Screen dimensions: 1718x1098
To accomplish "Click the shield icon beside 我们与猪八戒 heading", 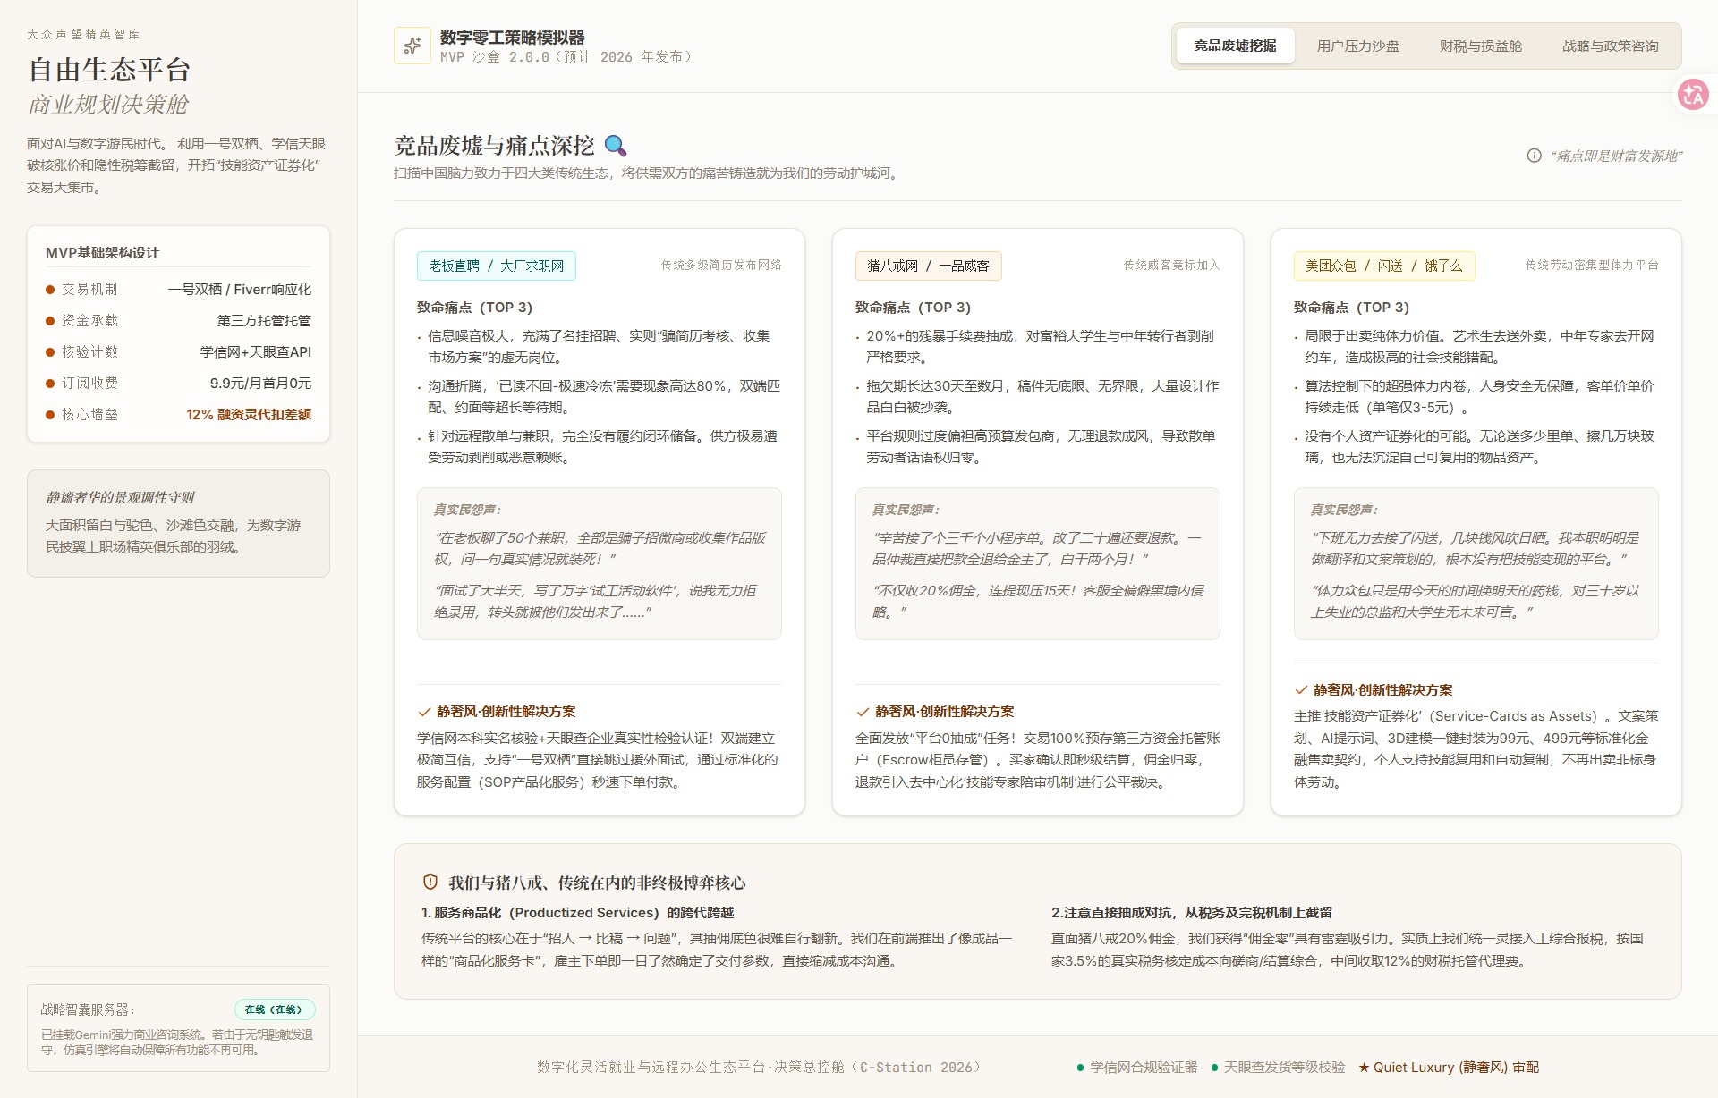I will click(430, 882).
